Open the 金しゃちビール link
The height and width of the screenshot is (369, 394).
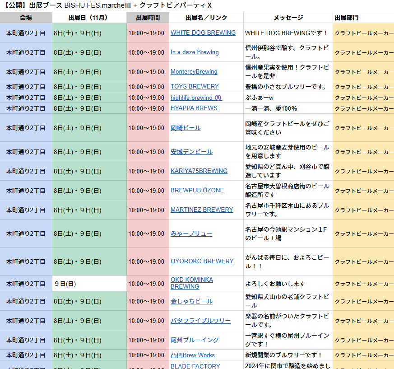(x=191, y=301)
